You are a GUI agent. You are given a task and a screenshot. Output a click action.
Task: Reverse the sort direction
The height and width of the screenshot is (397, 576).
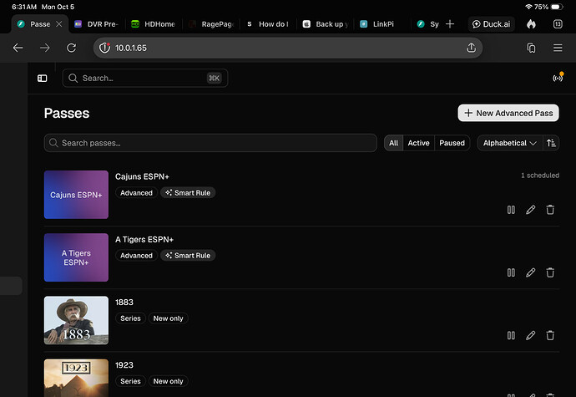(x=551, y=143)
